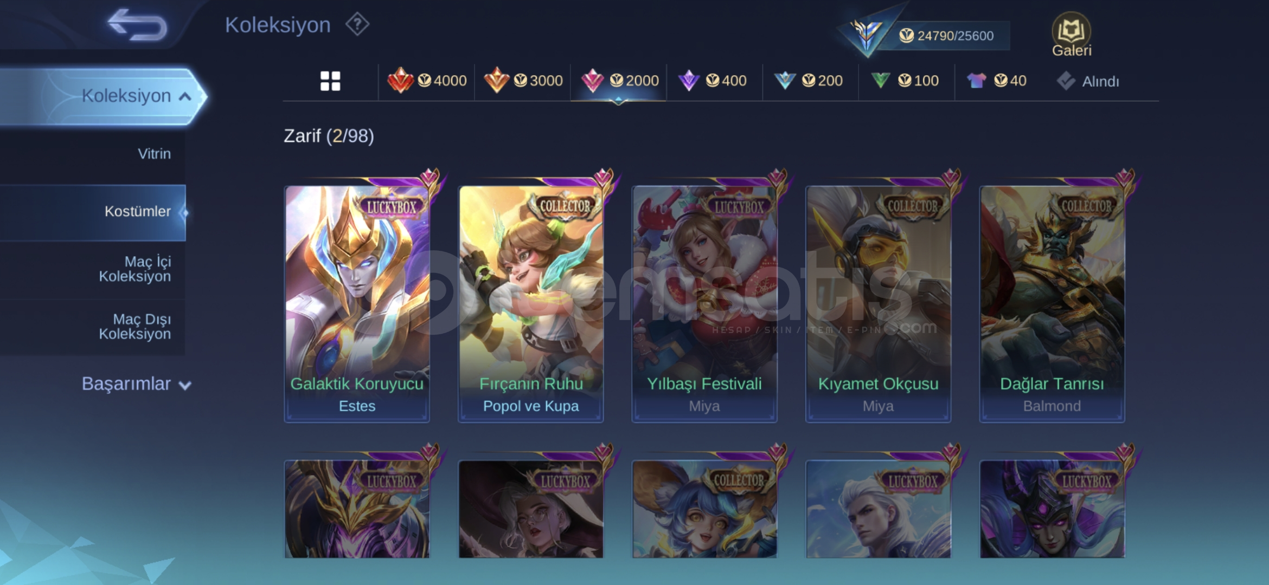Viewport: 1269px width, 585px height.
Task: Click the back arrow icon
Action: (138, 25)
